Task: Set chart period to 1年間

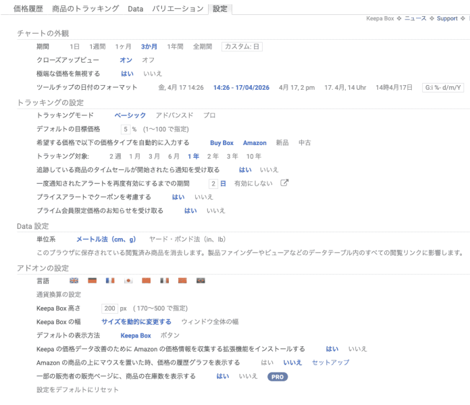Action: click(x=175, y=47)
